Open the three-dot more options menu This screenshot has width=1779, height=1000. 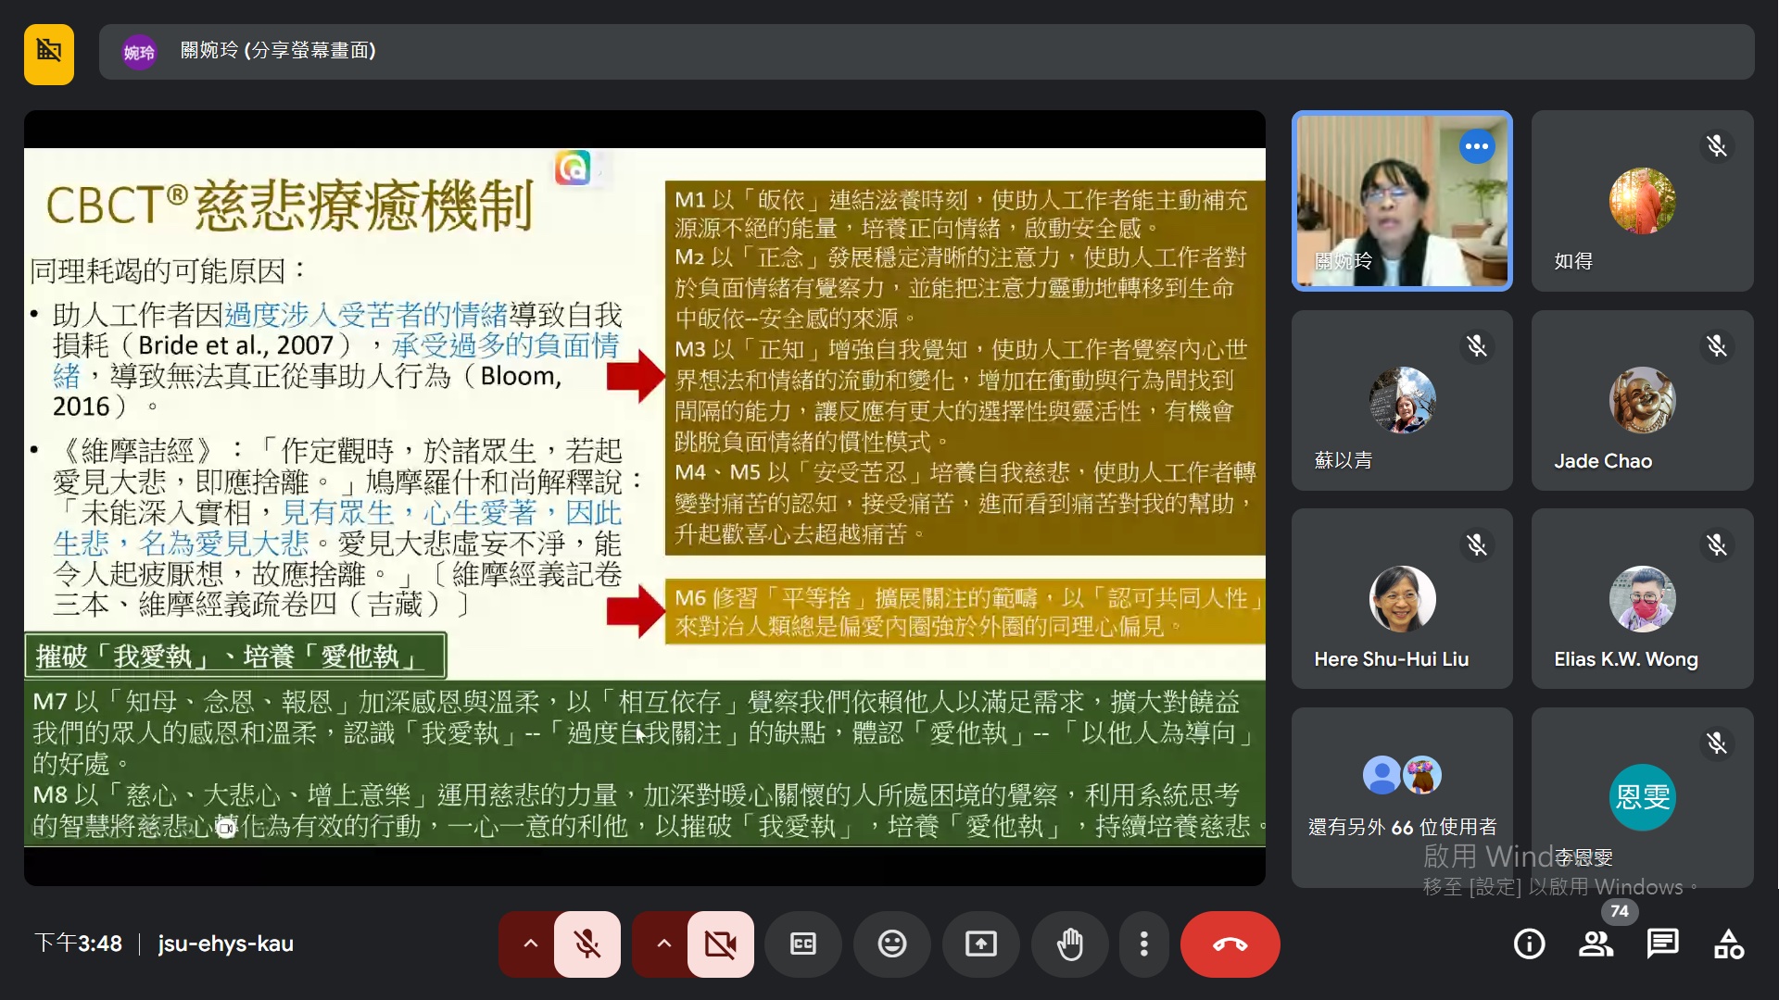(x=1144, y=944)
